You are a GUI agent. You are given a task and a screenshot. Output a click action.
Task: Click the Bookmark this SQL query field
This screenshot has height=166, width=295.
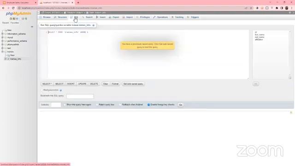pos(80,96)
